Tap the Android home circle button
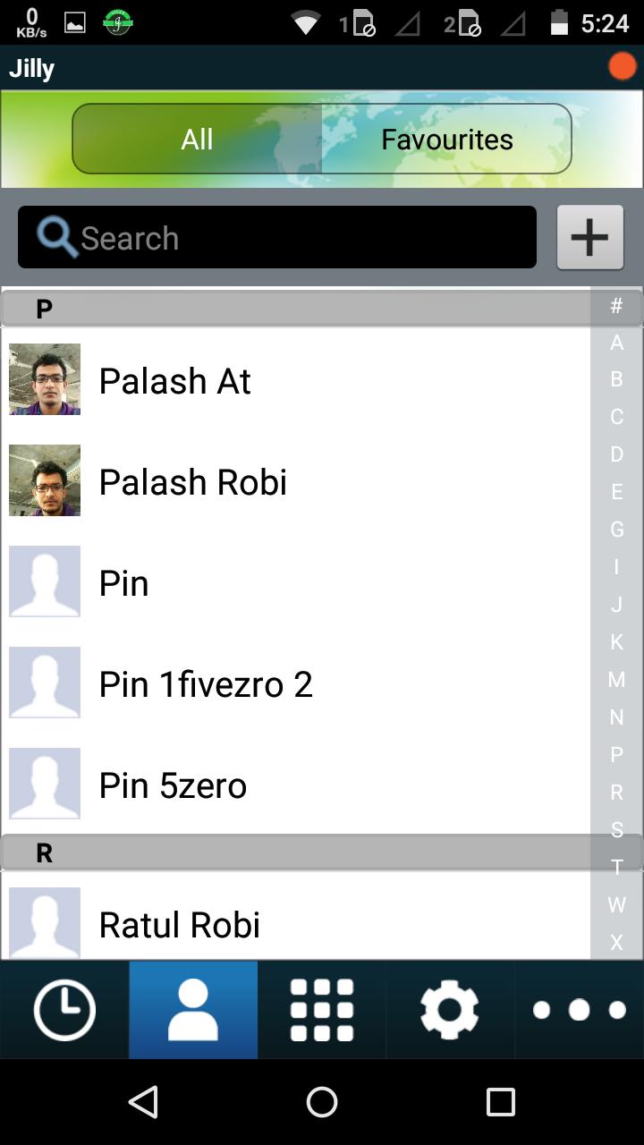644x1145 pixels. pos(322,1102)
